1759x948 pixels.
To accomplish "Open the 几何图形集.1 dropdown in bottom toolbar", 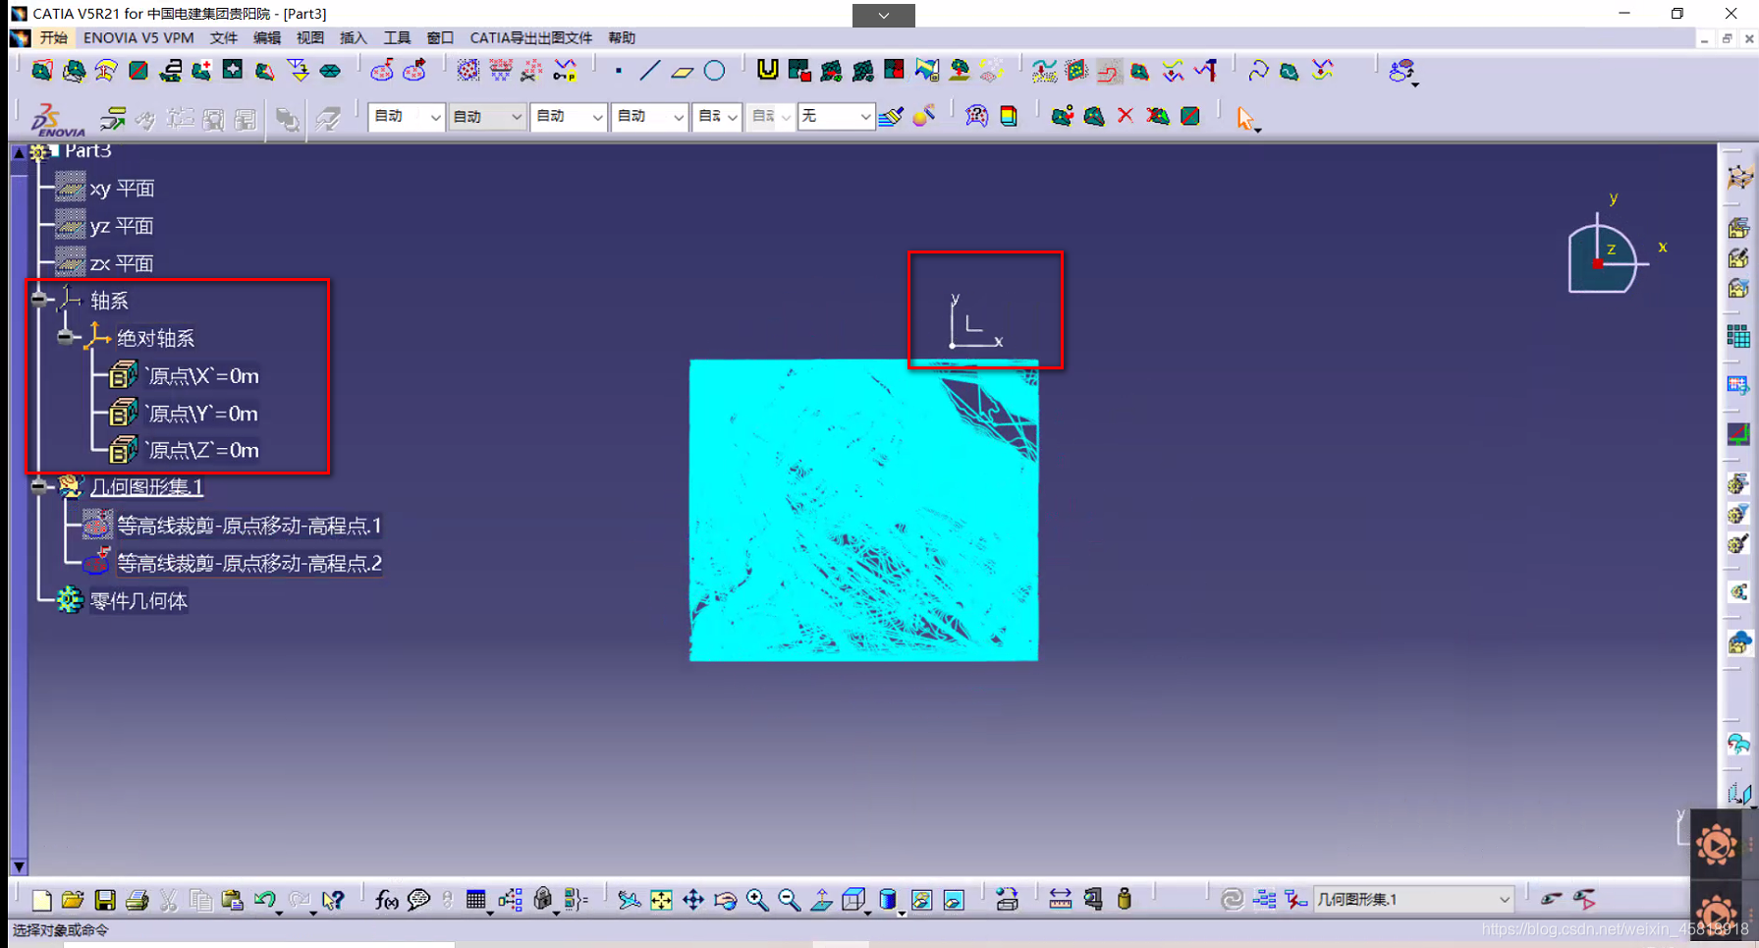I will pyautogui.click(x=1503, y=900).
